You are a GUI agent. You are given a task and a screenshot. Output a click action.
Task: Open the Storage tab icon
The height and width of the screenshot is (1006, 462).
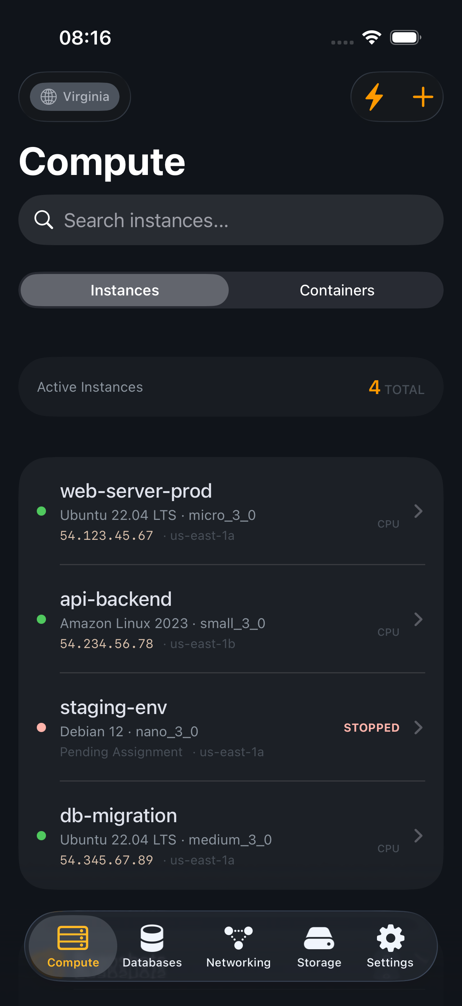[319, 938]
